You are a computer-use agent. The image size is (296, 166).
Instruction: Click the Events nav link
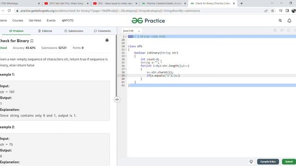point(51,20)
